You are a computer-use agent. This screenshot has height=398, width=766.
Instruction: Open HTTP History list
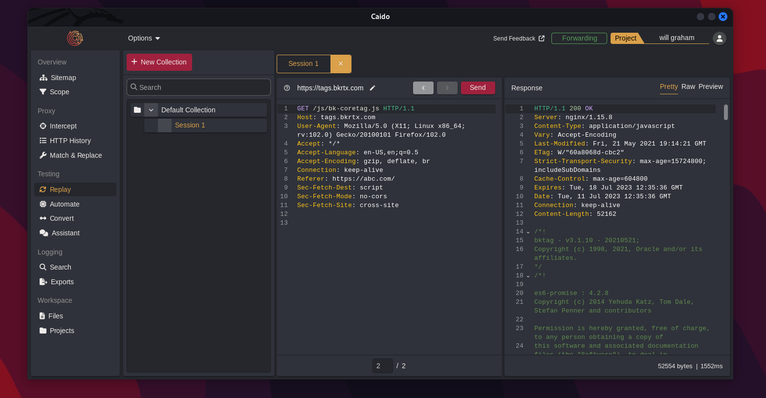tap(65, 141)
